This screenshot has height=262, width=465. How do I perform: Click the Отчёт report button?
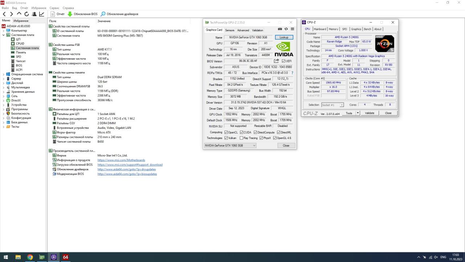(x=57, y=14)
